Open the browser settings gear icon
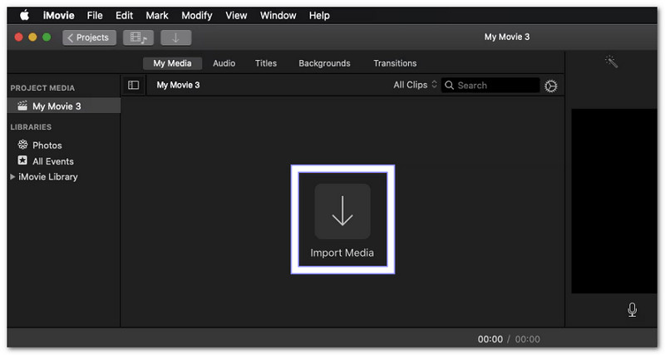 [x=550, y=86]
